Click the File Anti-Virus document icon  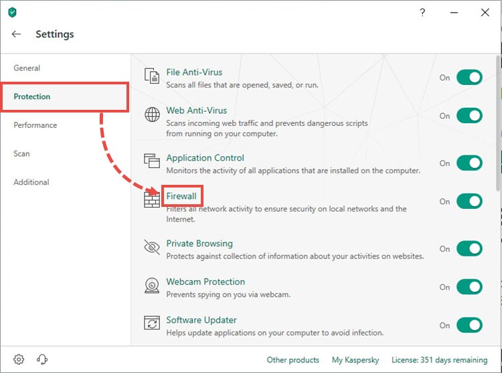point(152,76)
